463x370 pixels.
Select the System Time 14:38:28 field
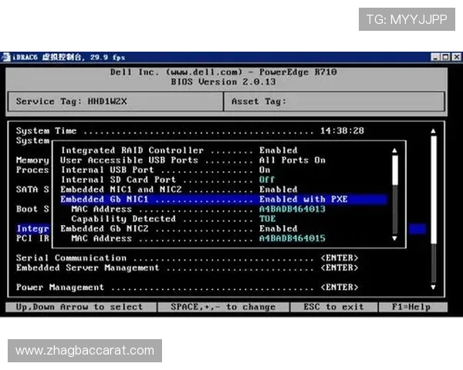342,131
